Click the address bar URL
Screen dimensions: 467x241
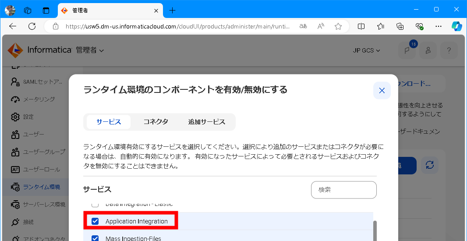(177, 27)
